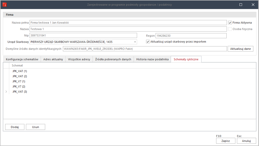The height and width of the screenshot is (146, 259).
Task: Toggle the Osoba fizyczna checkbox
Action: (230, 29)
